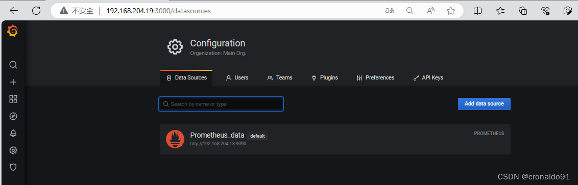Click the http://192.168.204.18:9090 URL text
578x185 pixels.
point(218,144)
